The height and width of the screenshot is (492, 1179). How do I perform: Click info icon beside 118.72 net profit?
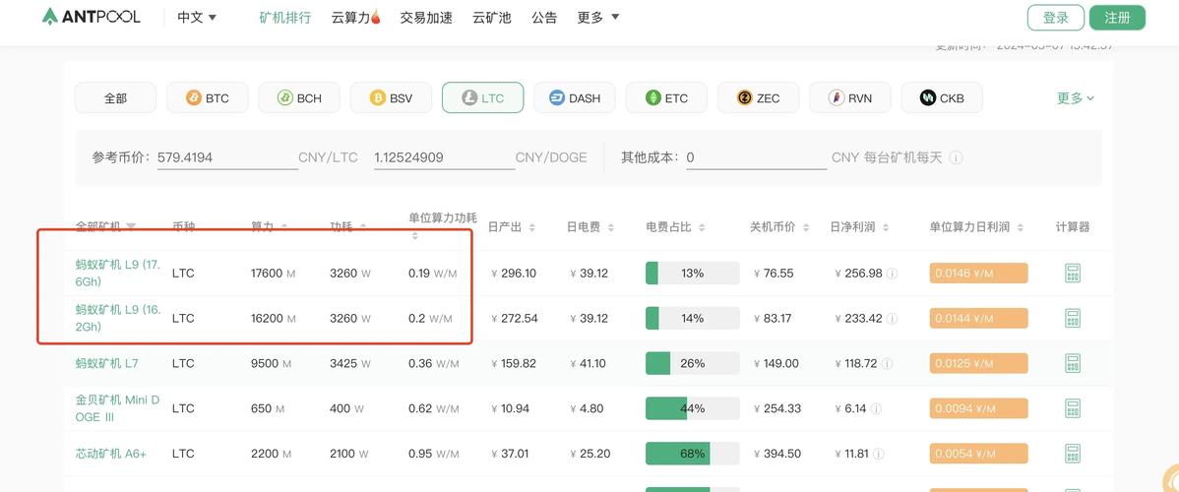[887, 363]
